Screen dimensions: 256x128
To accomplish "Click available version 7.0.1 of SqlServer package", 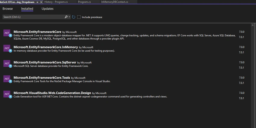I will point(242,68).
